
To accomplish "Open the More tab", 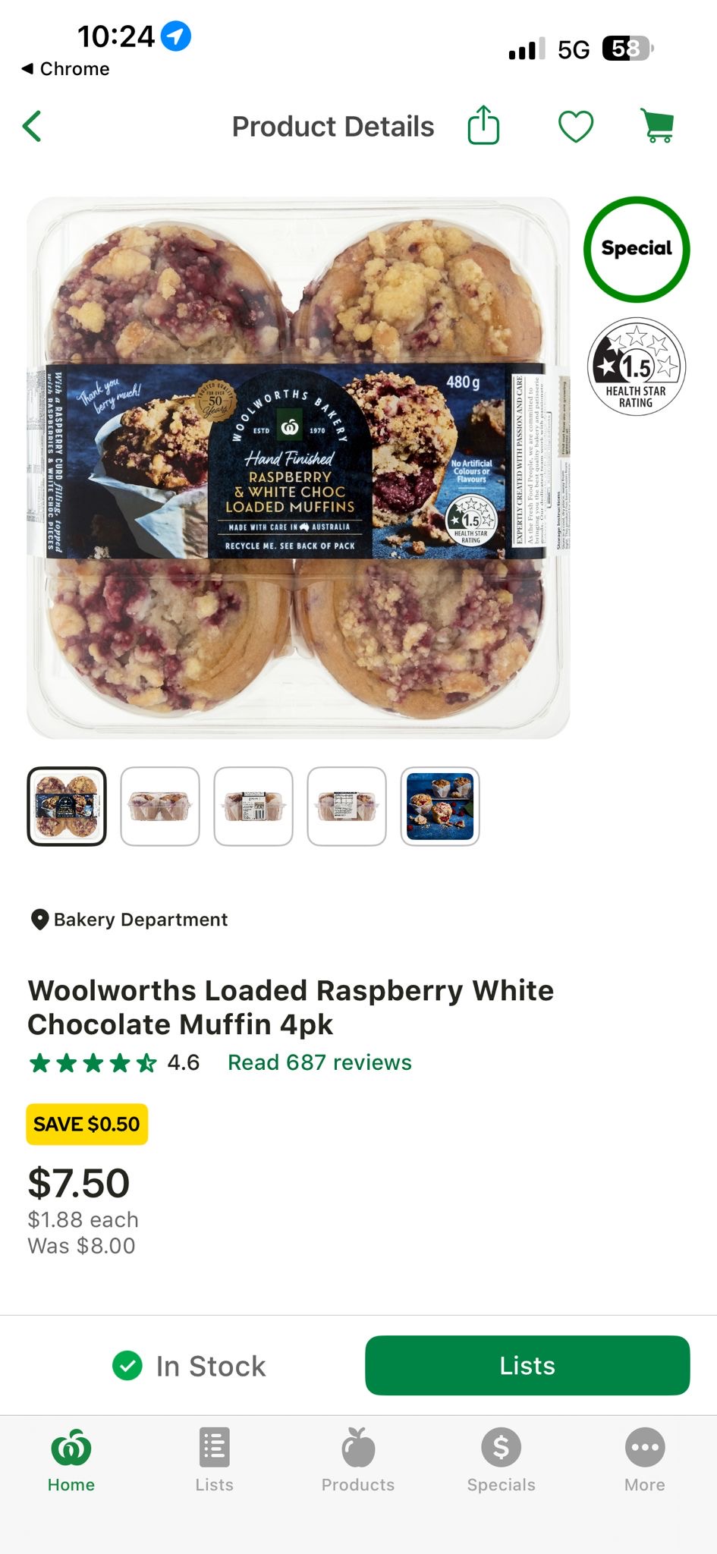I will pyautogui.click(x=645, y=1461).
